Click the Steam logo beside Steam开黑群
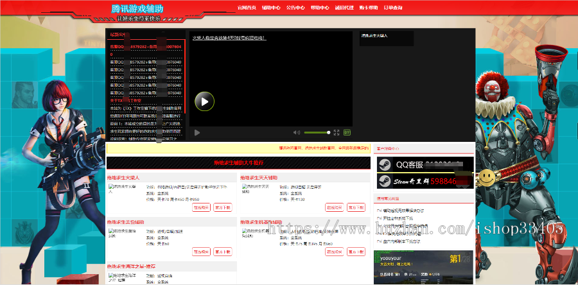Screen dimensions: 578x285 point(385,181)
